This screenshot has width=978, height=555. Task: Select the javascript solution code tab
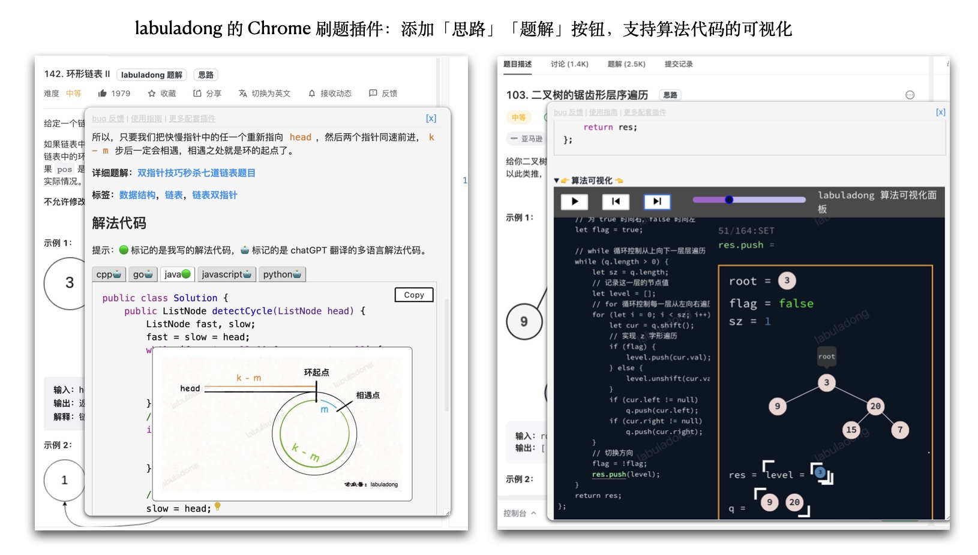click(x=226, y=274)
